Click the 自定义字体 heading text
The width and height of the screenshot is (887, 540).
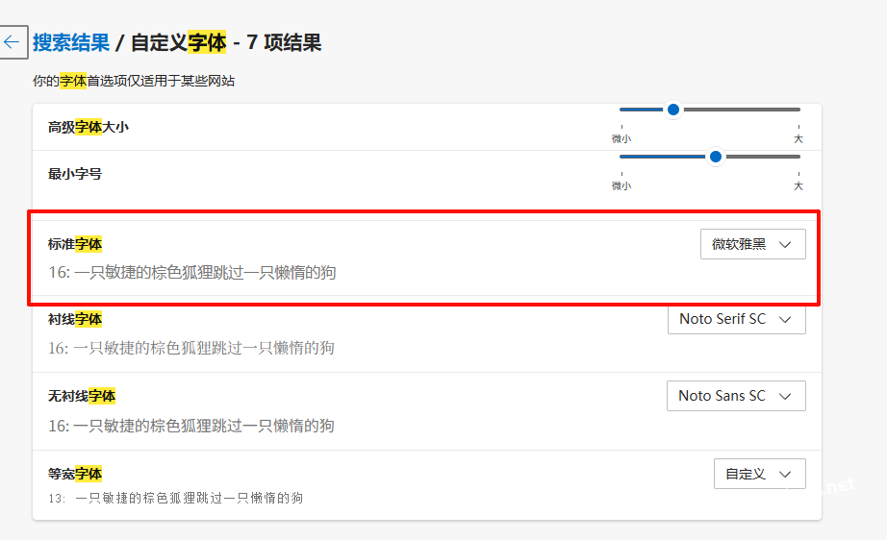(x=178, y=42)
